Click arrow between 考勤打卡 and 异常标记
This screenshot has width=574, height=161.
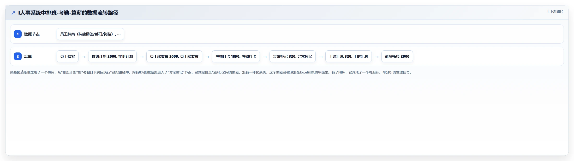coord(265,57)
